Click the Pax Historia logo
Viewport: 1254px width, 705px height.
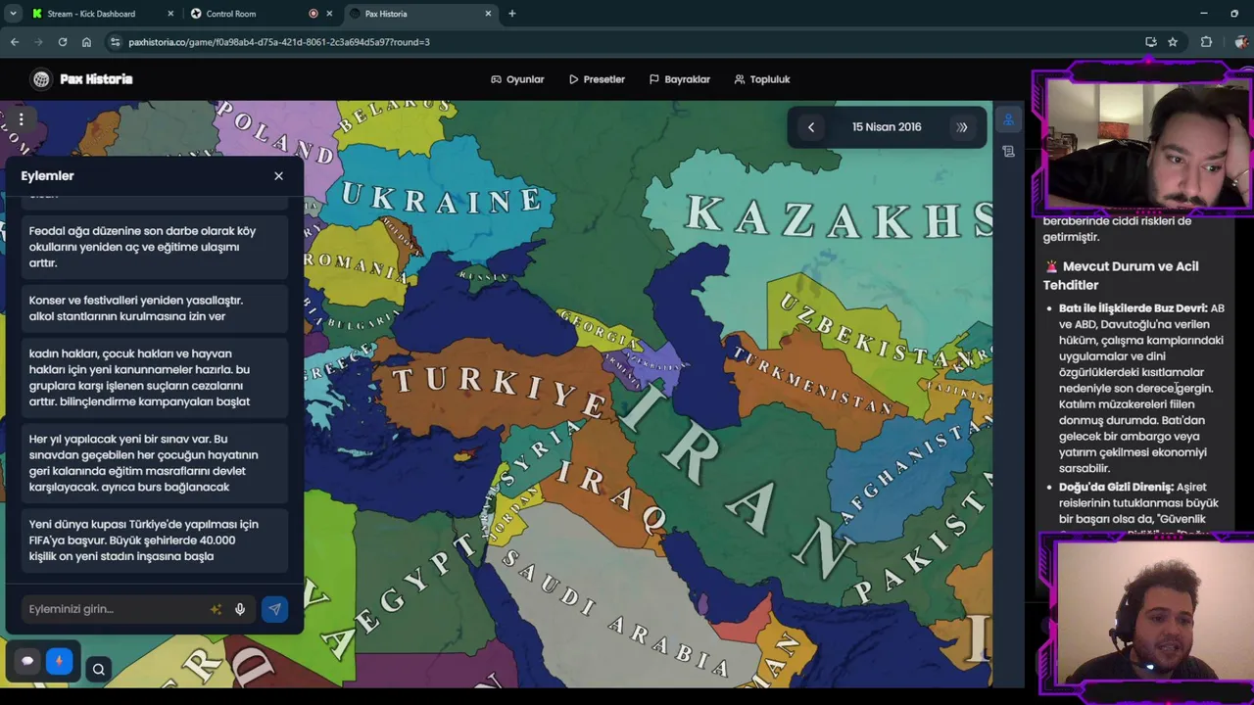point(82,79)
